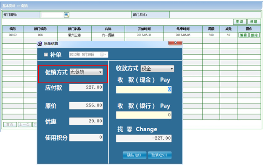Image resolution: width=264 pixels, height=167 pixels.
Task: Click the 账单结算 dialog title icon
Action: (40, 44)
